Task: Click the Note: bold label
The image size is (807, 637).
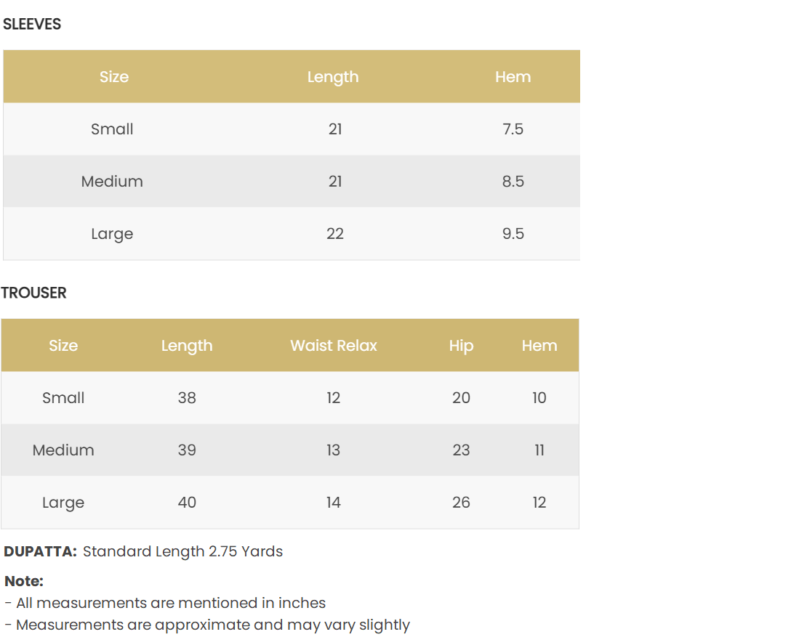Action: pyautogui.click(x=24, y=581)
